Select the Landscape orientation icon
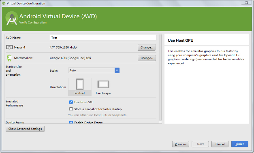This screenshot has width=254, height=153. coord(103,84)
